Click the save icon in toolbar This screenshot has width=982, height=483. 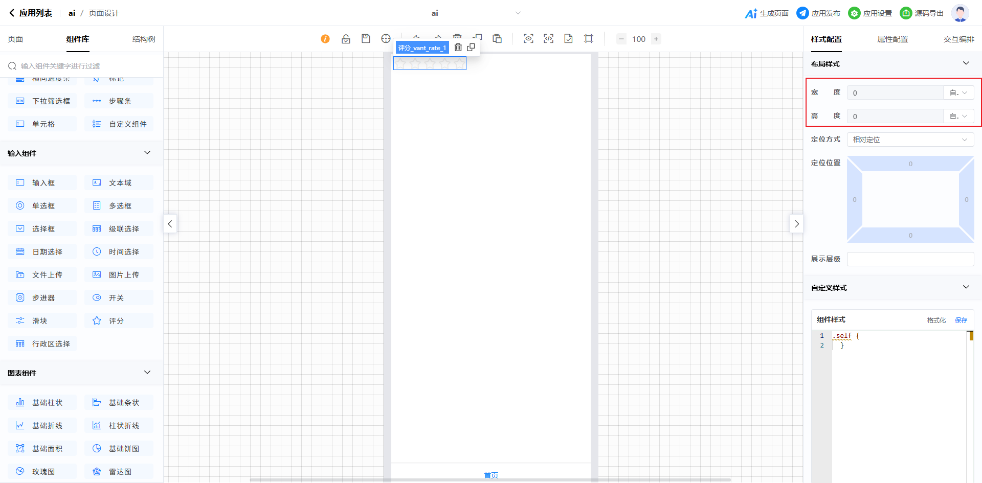pos(366,39)
